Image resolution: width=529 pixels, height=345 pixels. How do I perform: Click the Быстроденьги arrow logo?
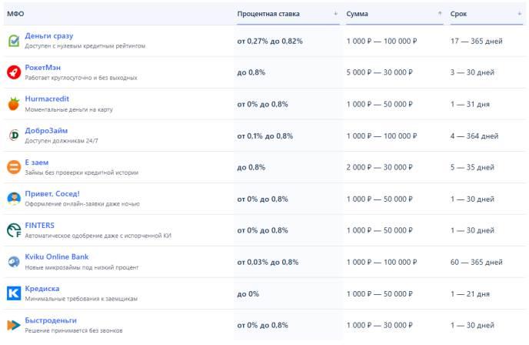(x=13, y=325)
